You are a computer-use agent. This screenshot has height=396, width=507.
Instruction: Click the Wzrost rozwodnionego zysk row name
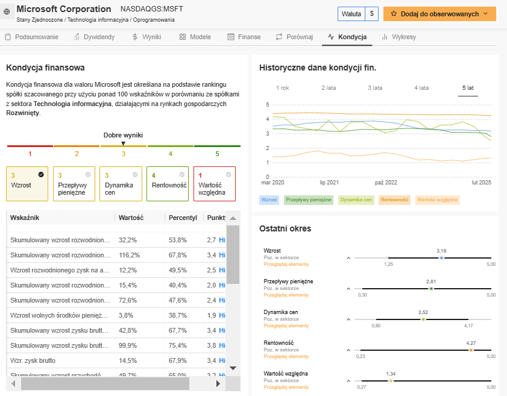[x=60, y=270]
